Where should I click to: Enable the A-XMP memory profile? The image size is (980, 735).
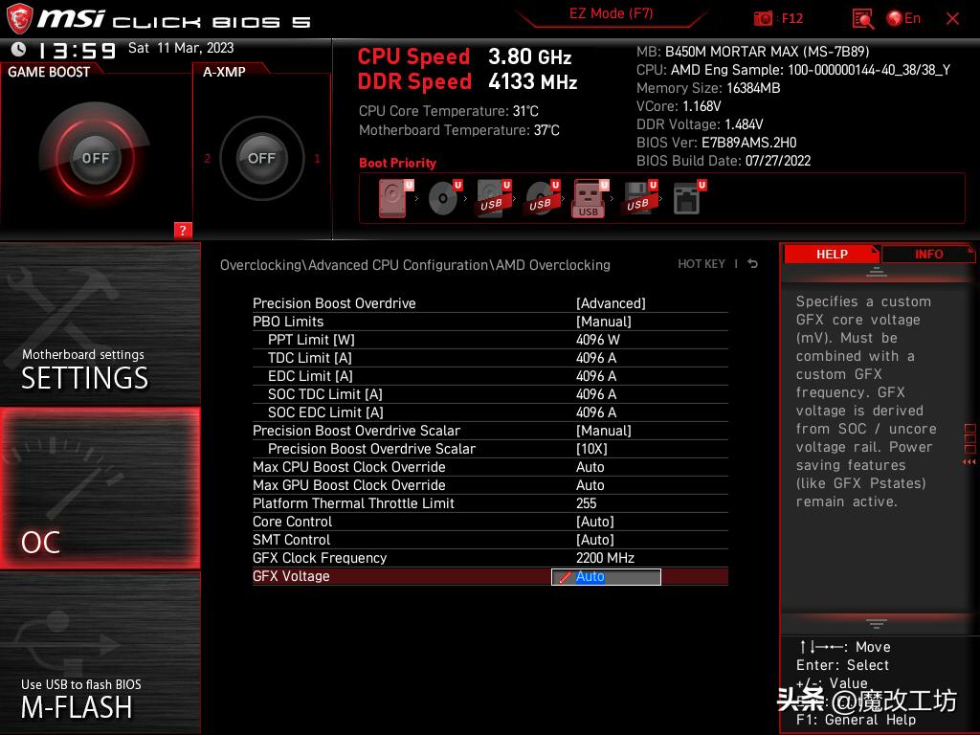pos(261,159)
